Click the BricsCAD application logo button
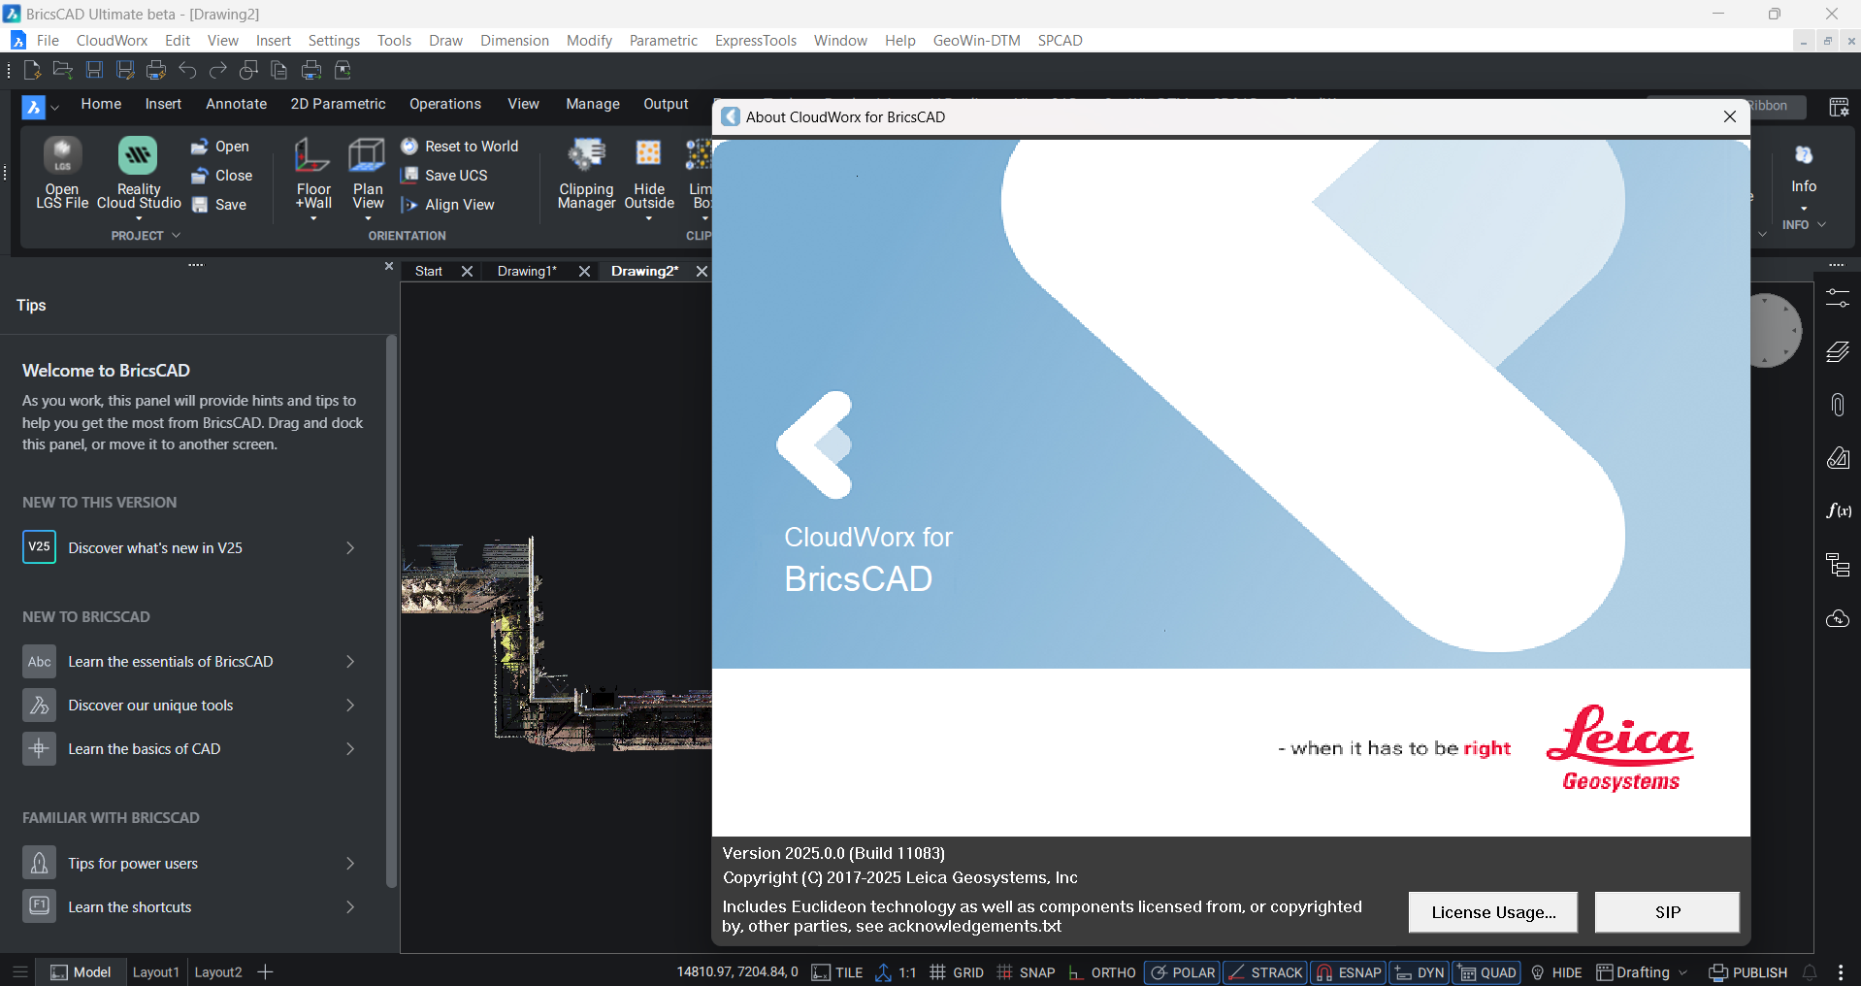 (x=33, y=107)
